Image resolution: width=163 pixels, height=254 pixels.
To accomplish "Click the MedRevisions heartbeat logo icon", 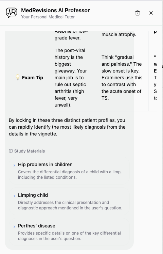I will 12,13.
